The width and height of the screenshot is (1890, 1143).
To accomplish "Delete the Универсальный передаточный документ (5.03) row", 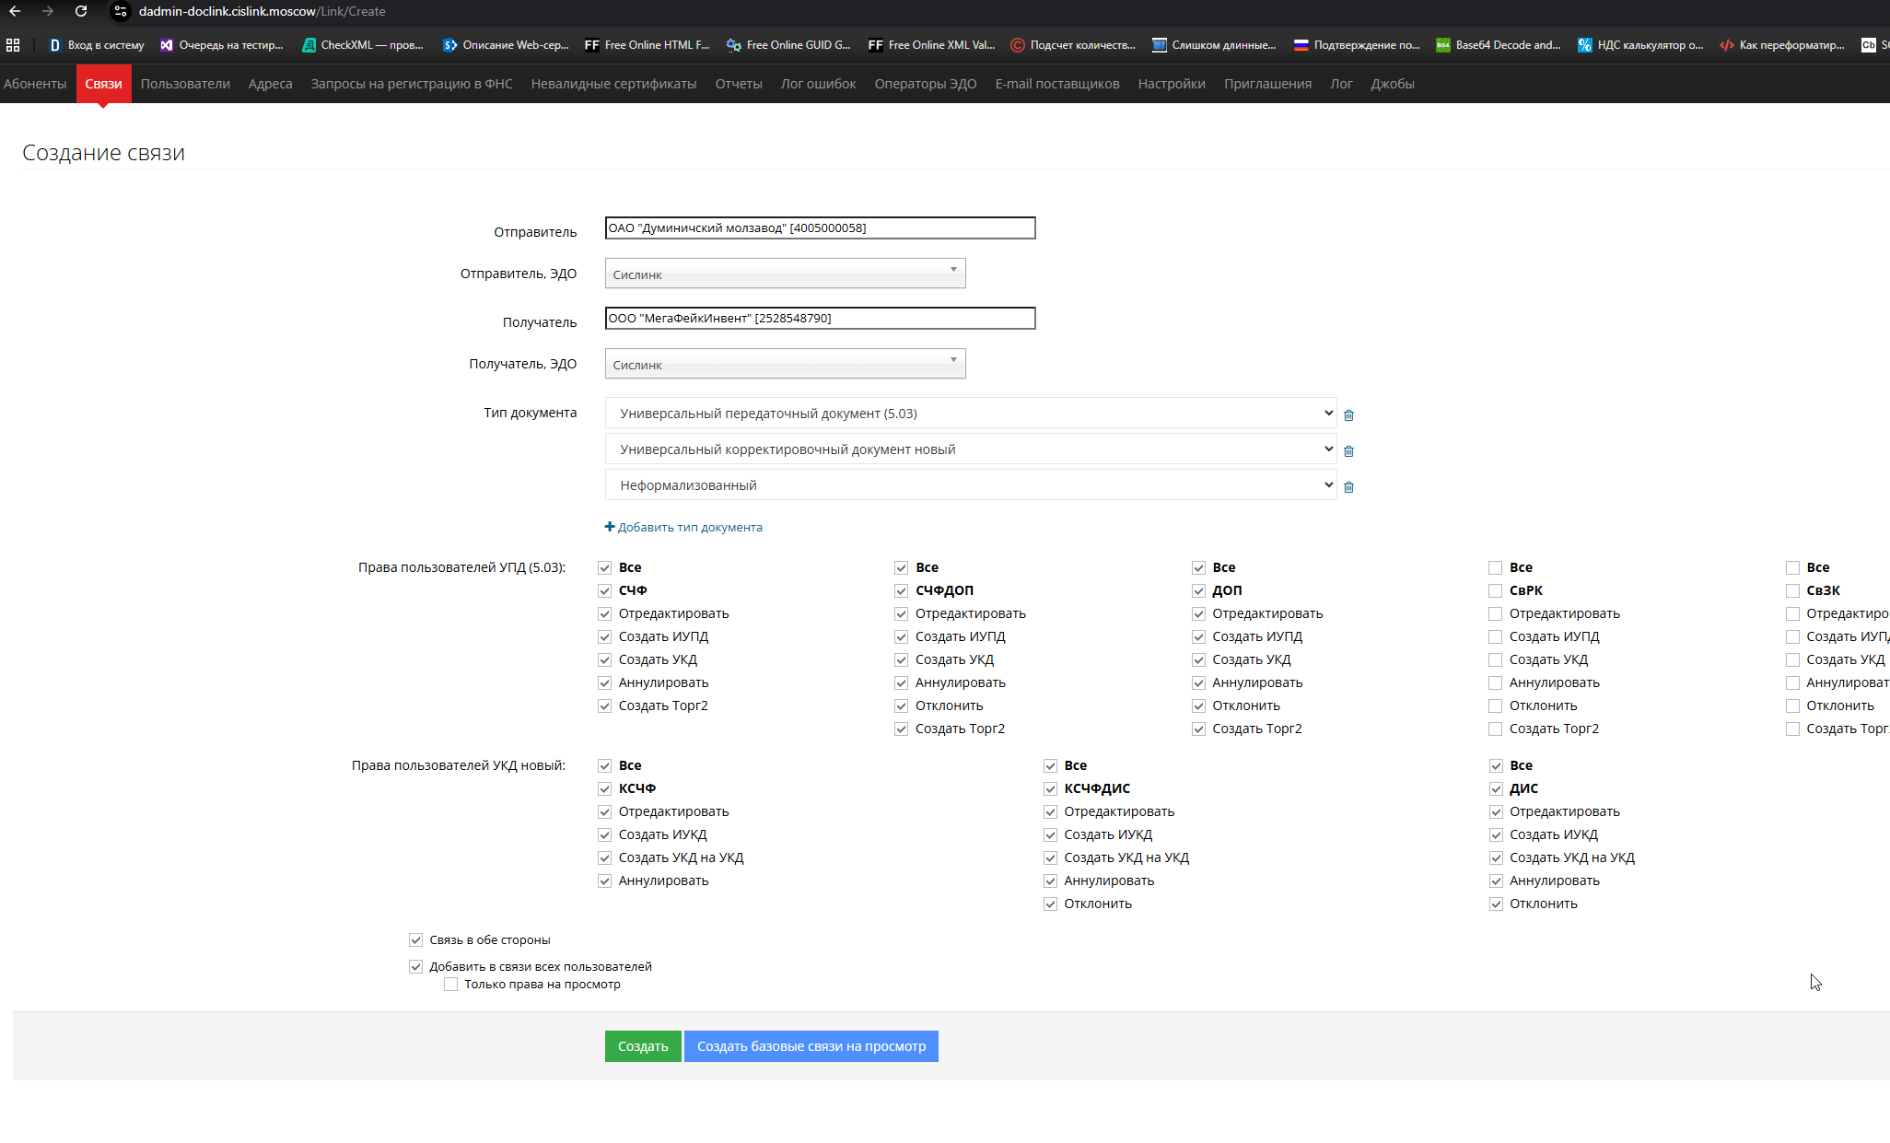I will coord(1348,415).
